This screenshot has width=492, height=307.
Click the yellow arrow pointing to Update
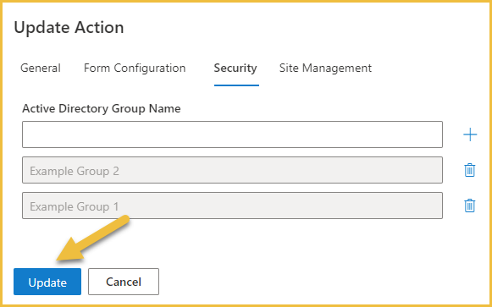[x=92, y=238]
